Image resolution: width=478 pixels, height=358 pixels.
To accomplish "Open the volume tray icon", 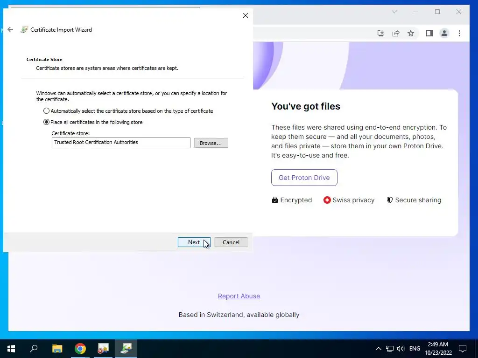I will [x=401, y=349].
